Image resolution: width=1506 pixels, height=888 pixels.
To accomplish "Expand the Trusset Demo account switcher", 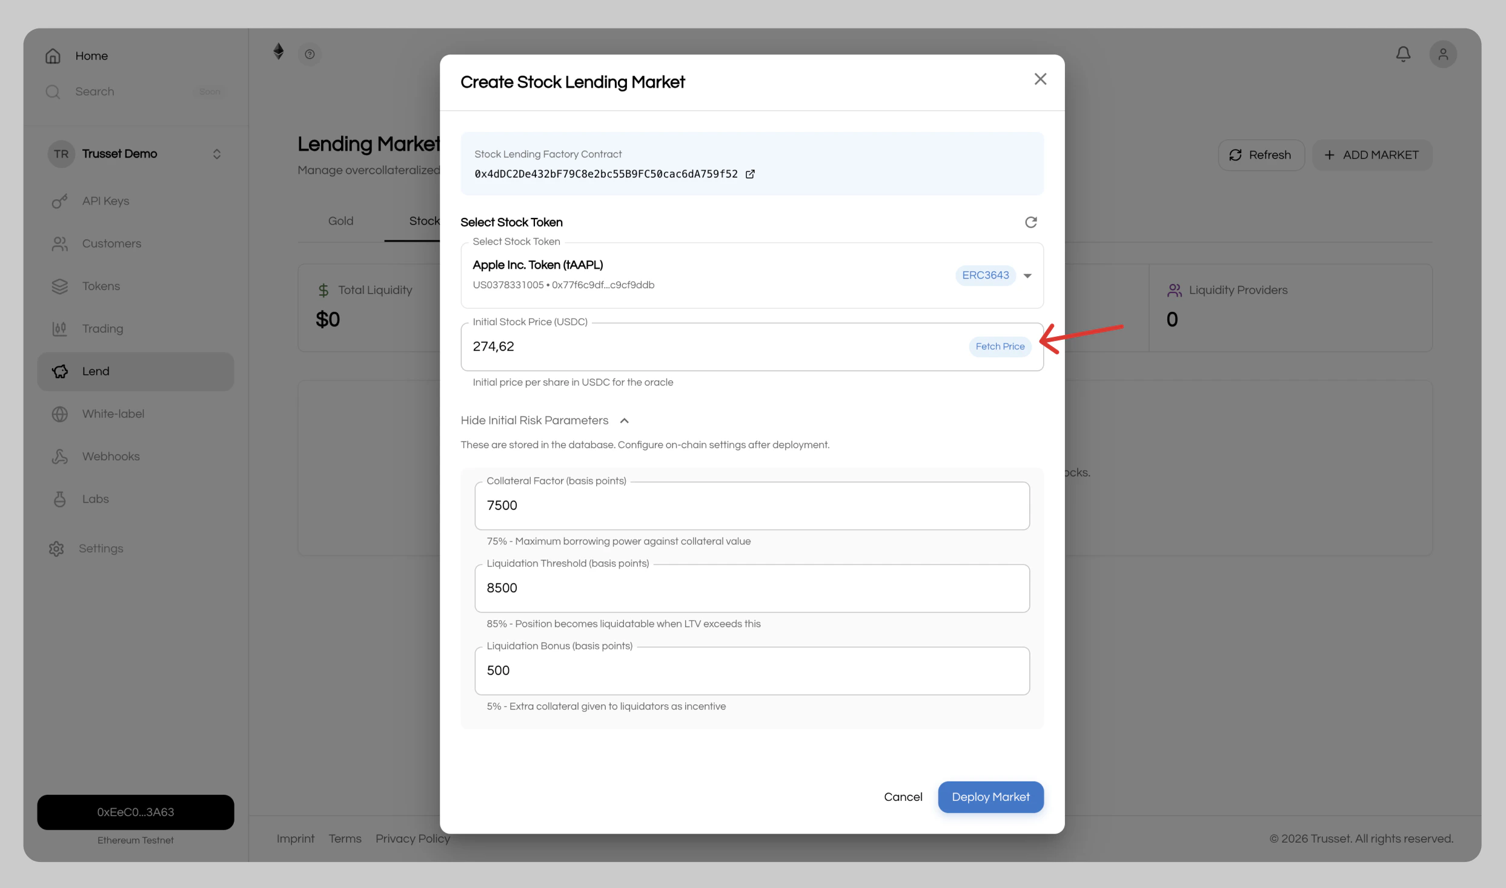I will [x=216, y=154].
